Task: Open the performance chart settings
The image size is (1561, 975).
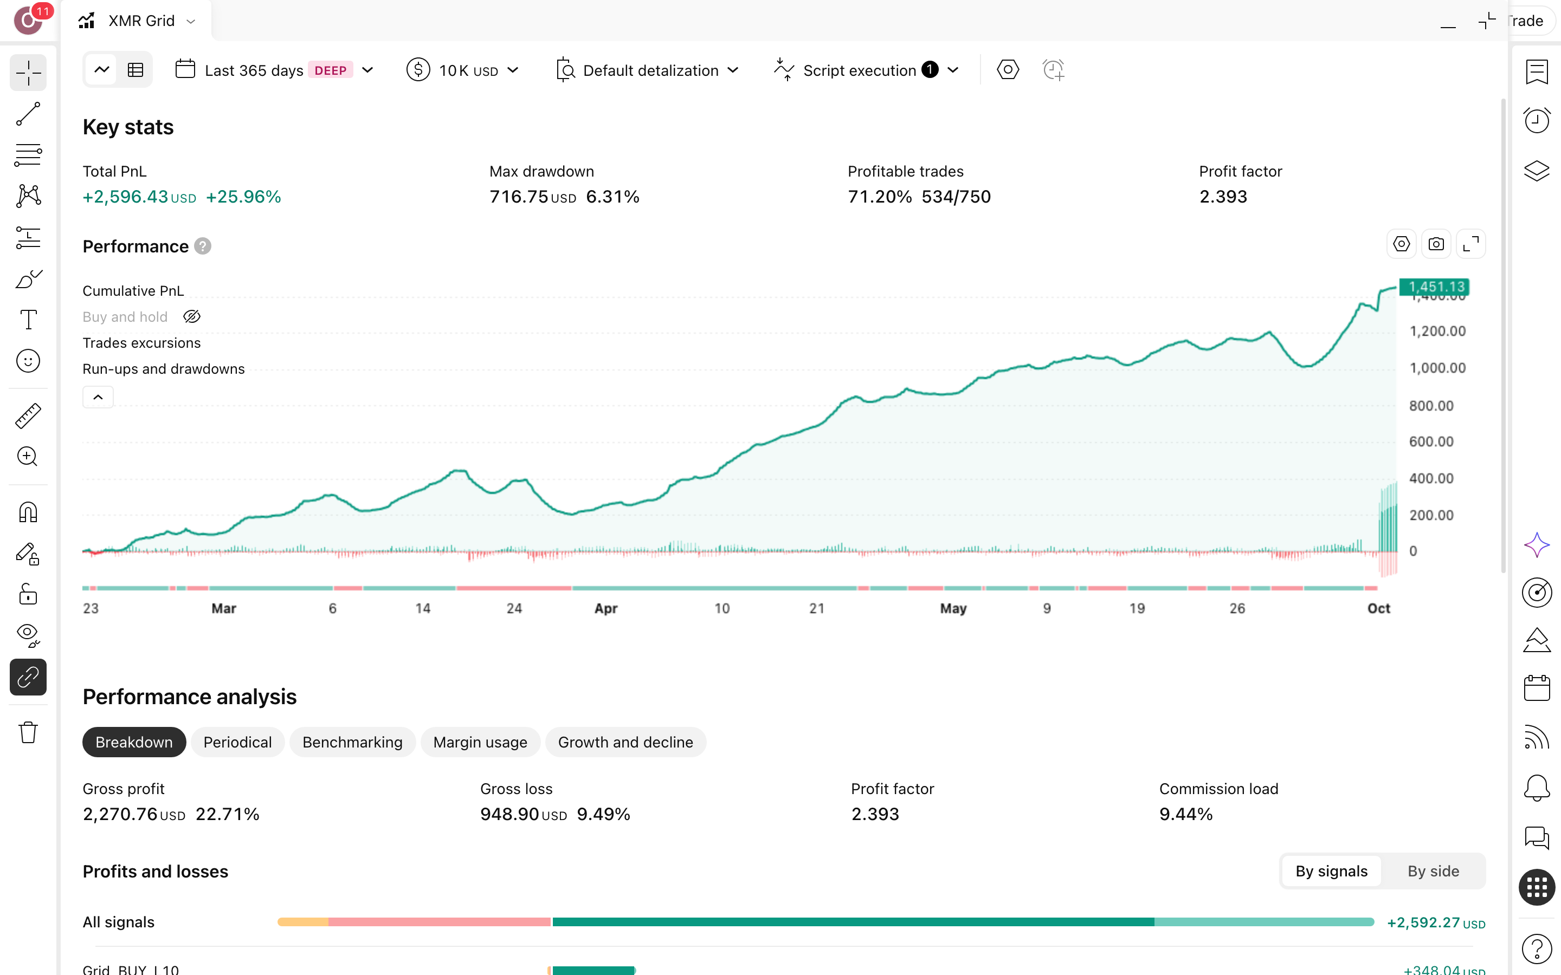Action: 1401,244
